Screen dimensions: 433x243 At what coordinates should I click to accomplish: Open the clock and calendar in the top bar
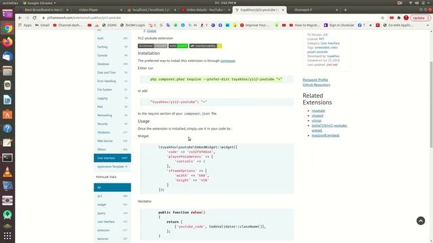pyautogui.click(x=225, y=3)
